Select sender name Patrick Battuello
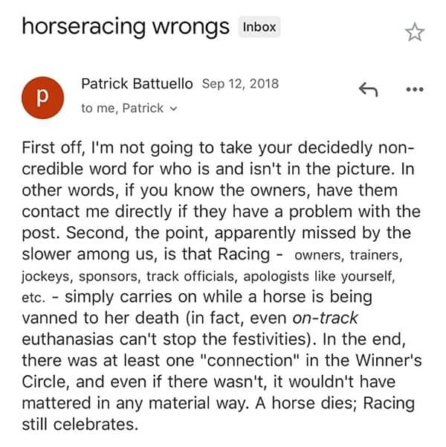Image resolution: width=446 pixels, height=447 pixels. point(138,83)
